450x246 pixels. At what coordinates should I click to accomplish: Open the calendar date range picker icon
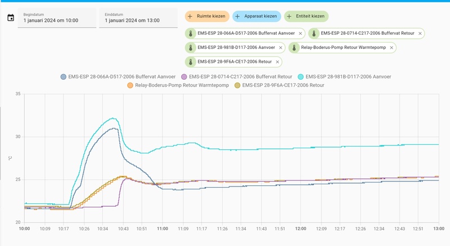coord(11,18)
